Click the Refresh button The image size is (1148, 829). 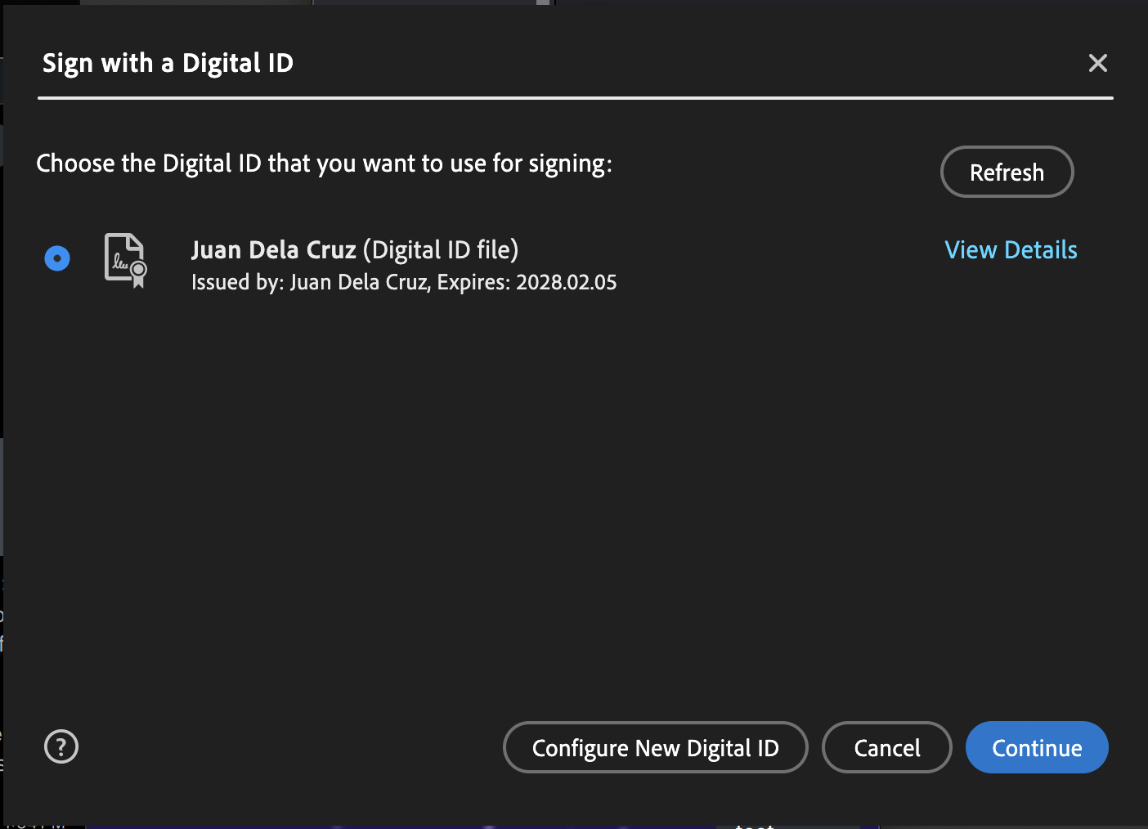tap(1007, 172)
